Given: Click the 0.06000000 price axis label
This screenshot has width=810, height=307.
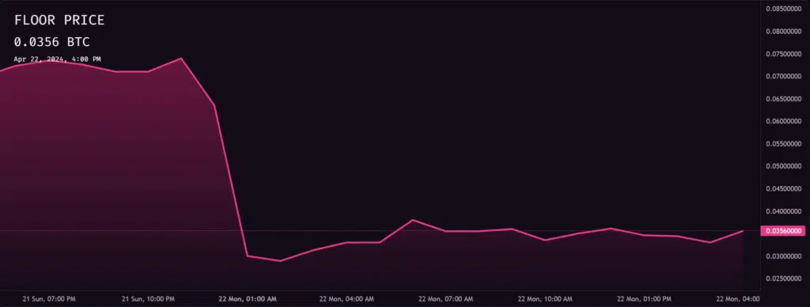Looking at the screenshot, I should 784,122.
